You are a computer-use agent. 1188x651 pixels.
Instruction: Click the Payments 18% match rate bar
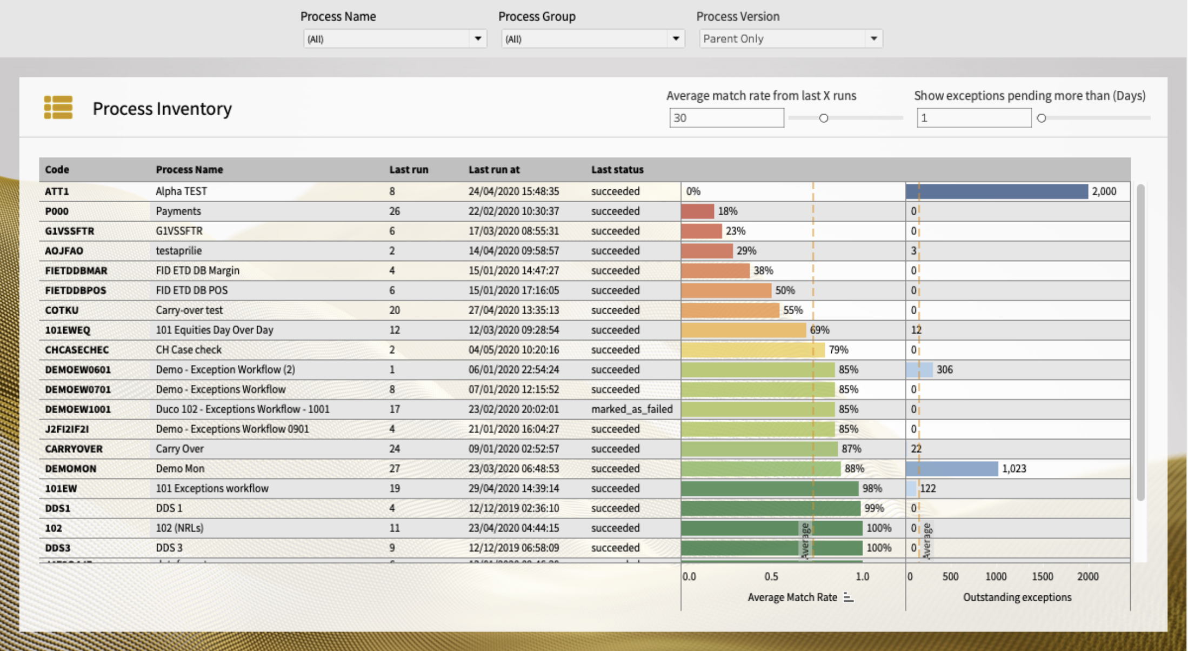pos(697,211)
